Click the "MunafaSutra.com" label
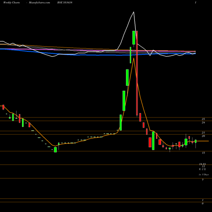This screenshot has width=212, height=212. click(39, 3)
